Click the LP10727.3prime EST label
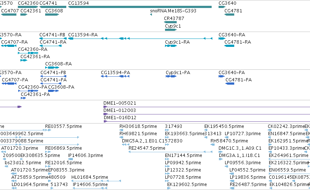This screenshot has height=190, width=310. 243,134
